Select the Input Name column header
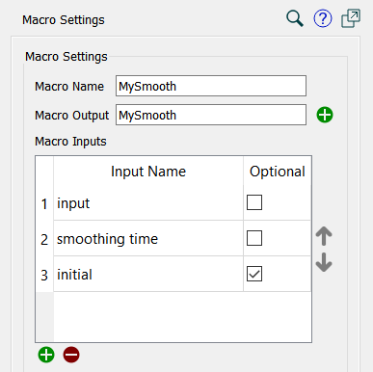This screenshot has width=373, height=372. 148,171
